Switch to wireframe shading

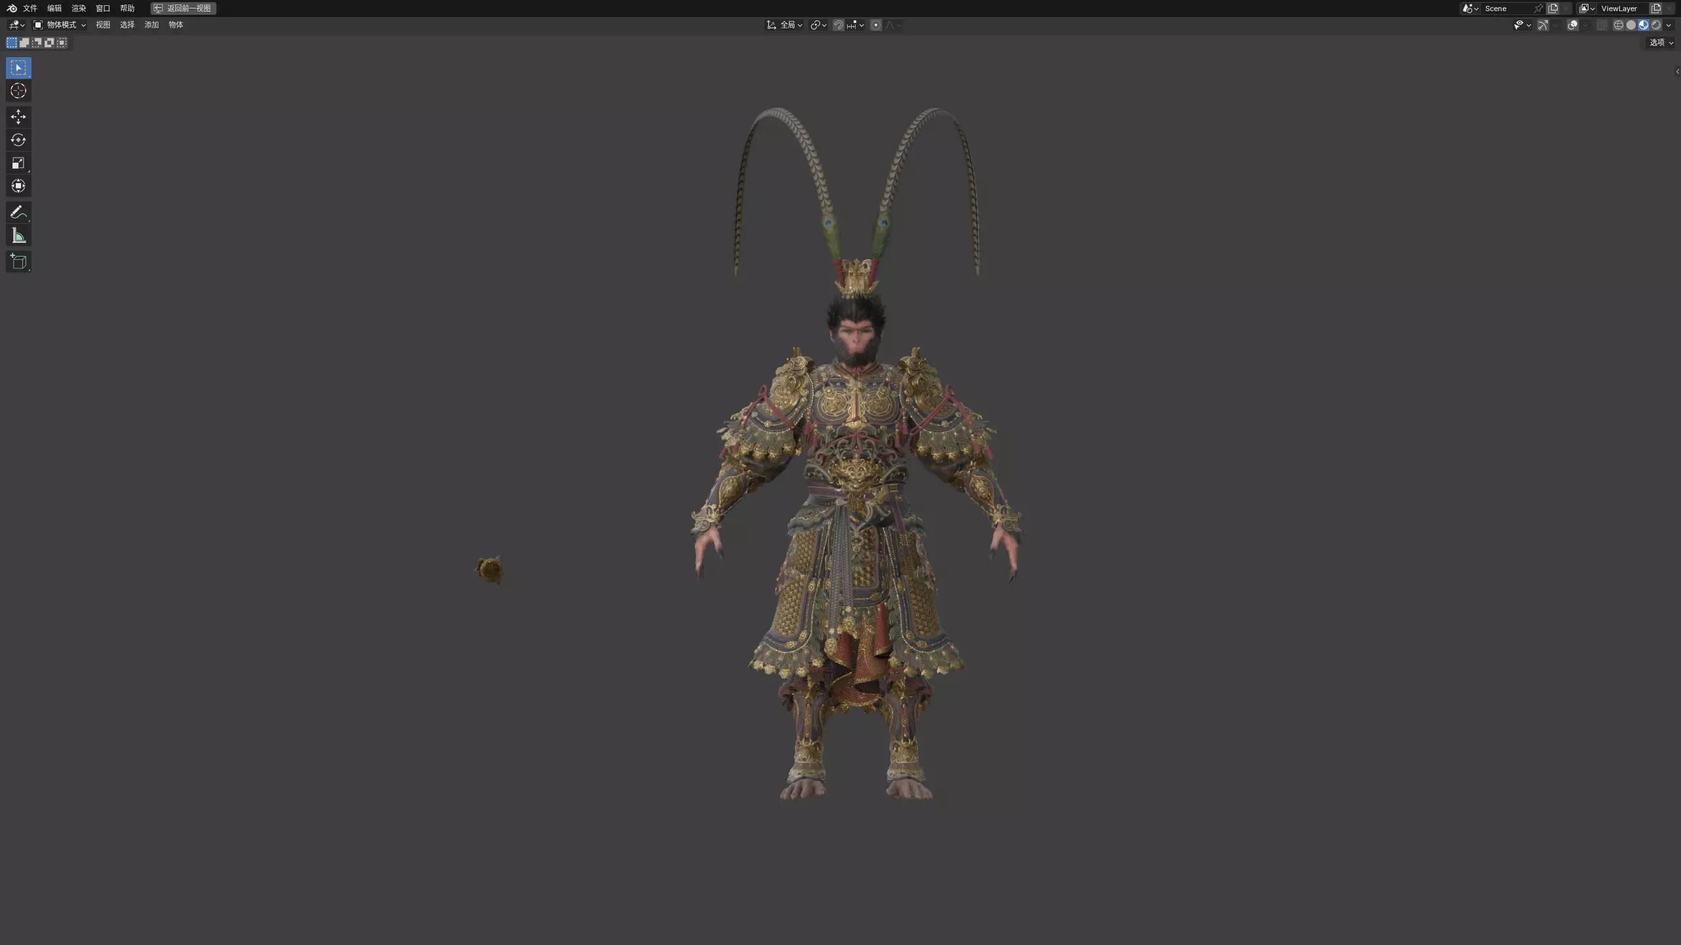tap(1618, 25)
